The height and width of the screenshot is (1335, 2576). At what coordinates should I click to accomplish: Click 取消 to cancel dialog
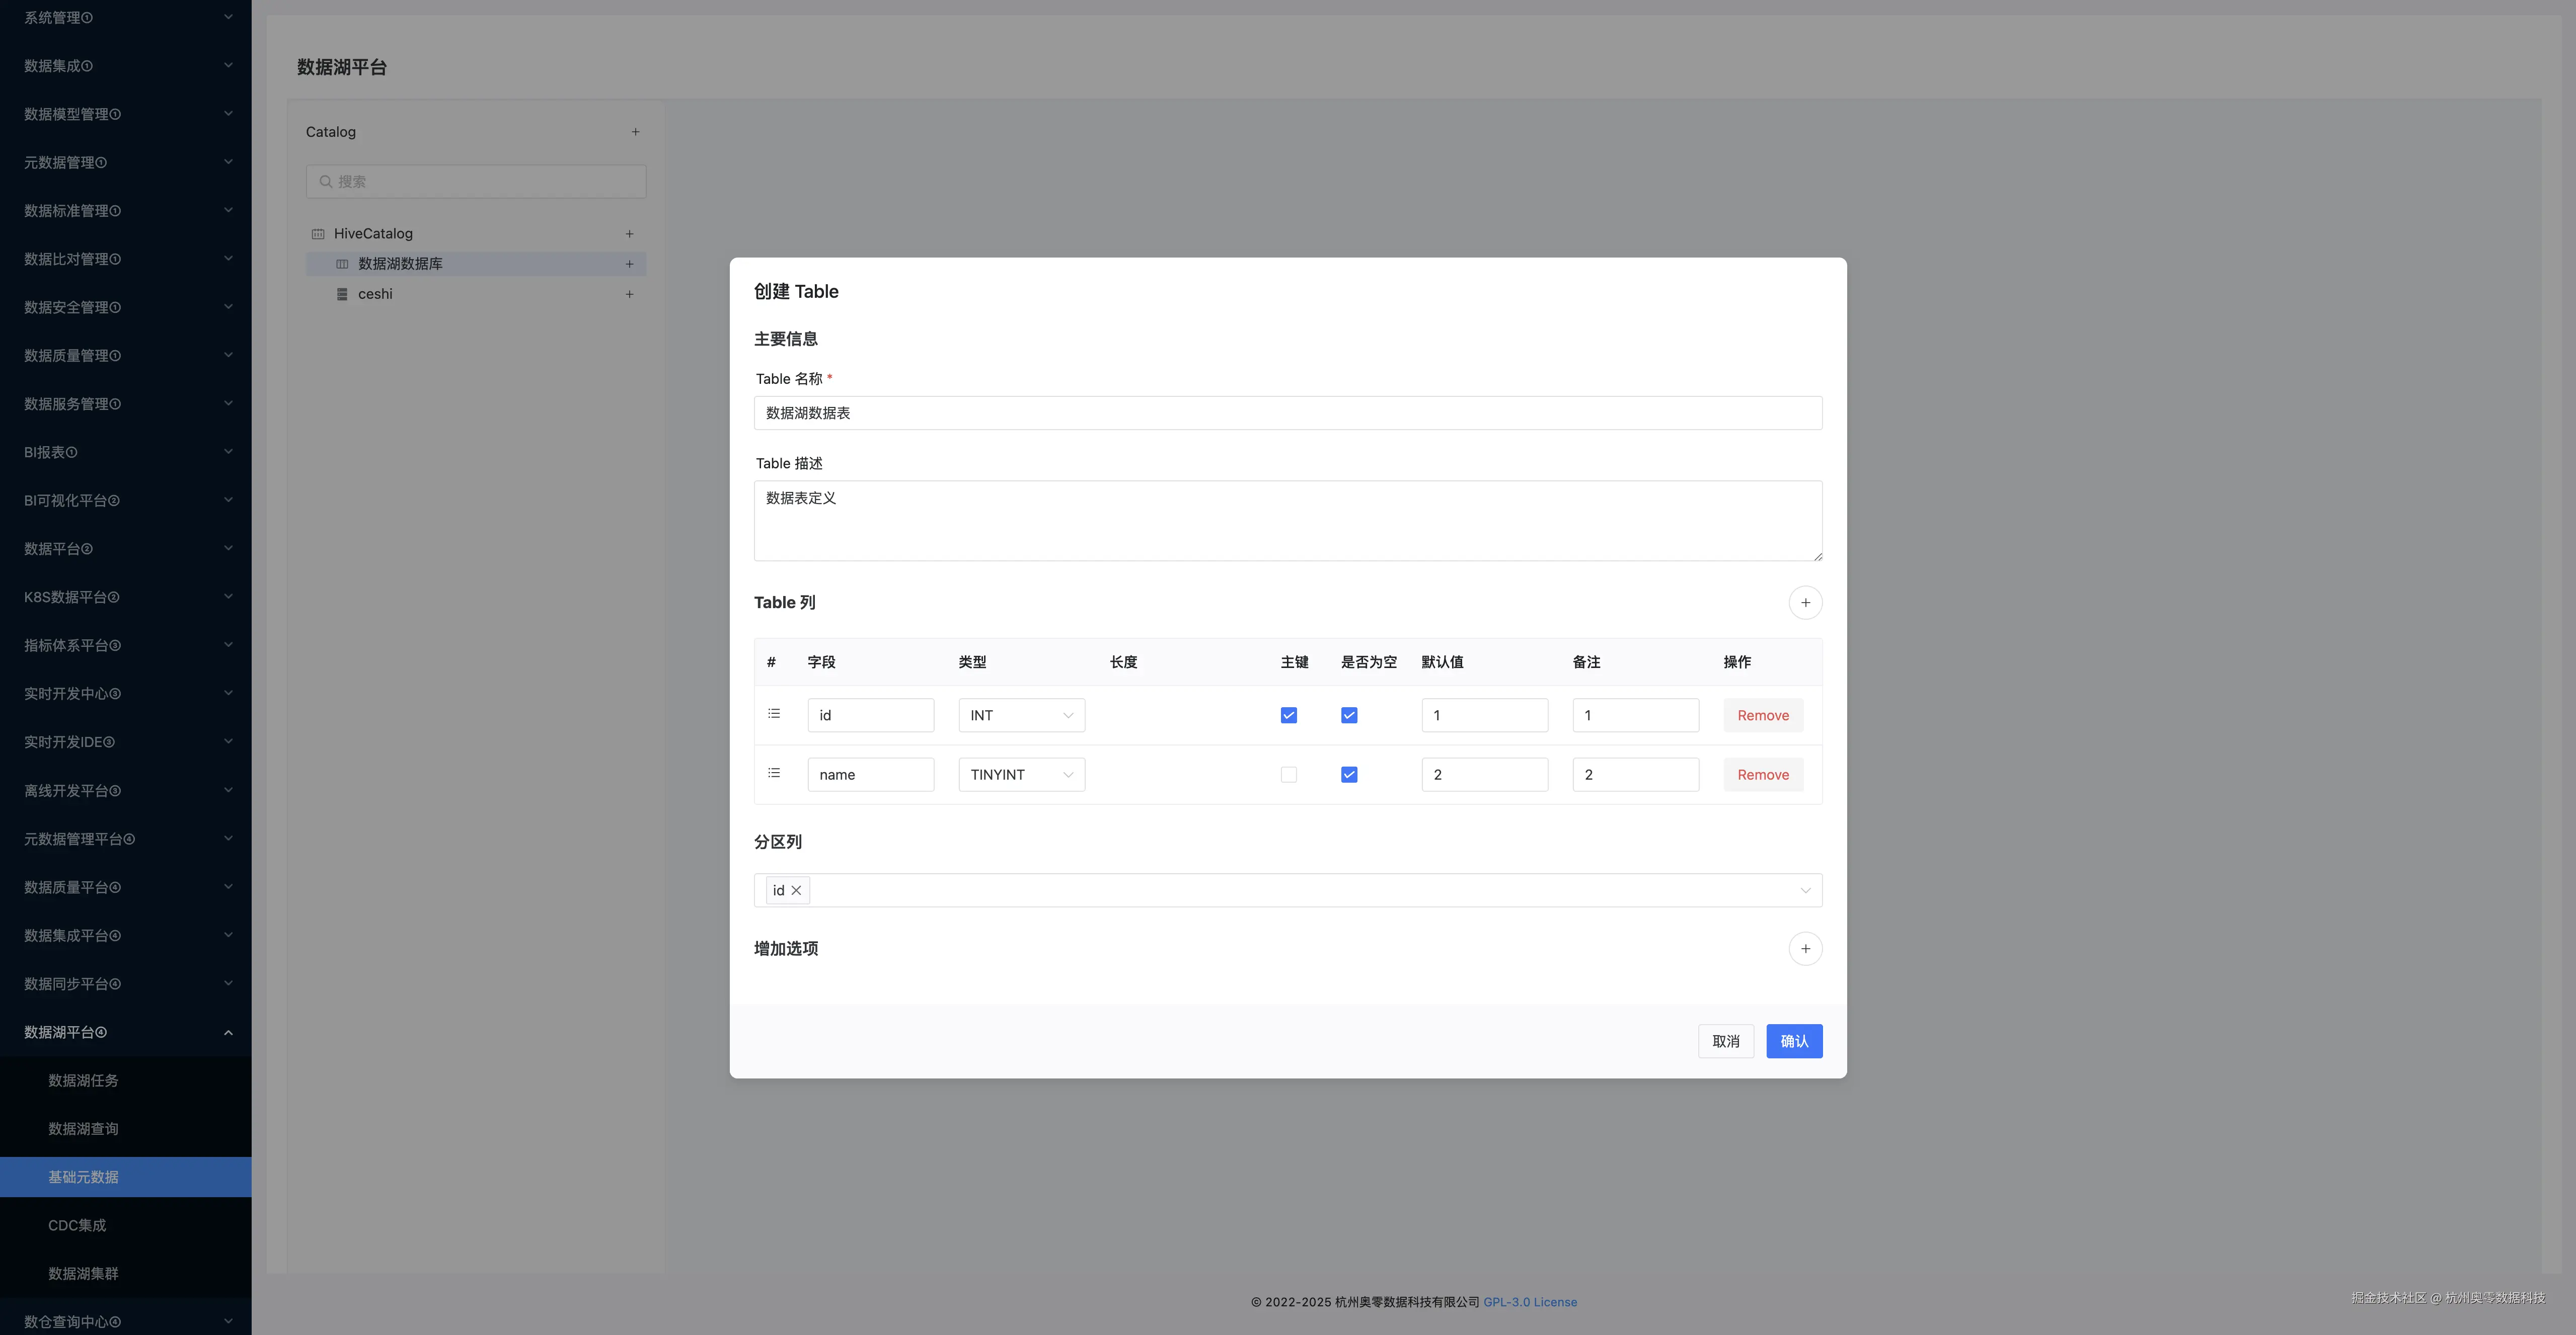coord(1726,1041)
